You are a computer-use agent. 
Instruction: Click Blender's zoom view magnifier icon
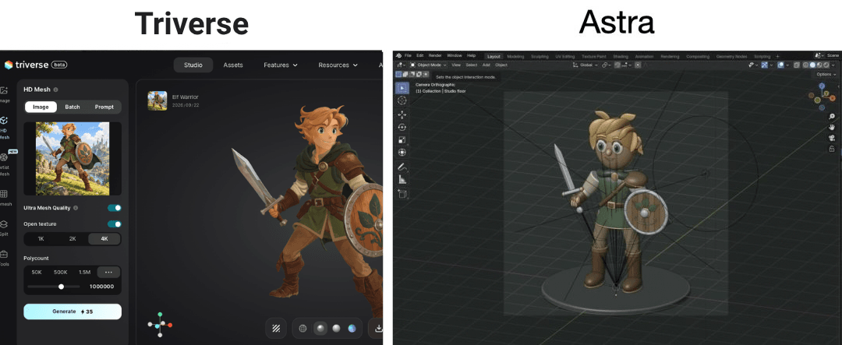[x=832, y=117]
